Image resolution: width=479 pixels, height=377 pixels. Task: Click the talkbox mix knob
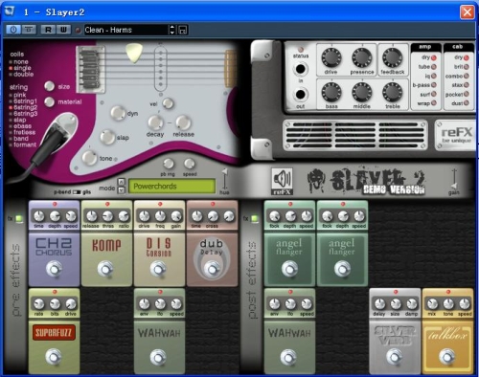tap(432, 304)
